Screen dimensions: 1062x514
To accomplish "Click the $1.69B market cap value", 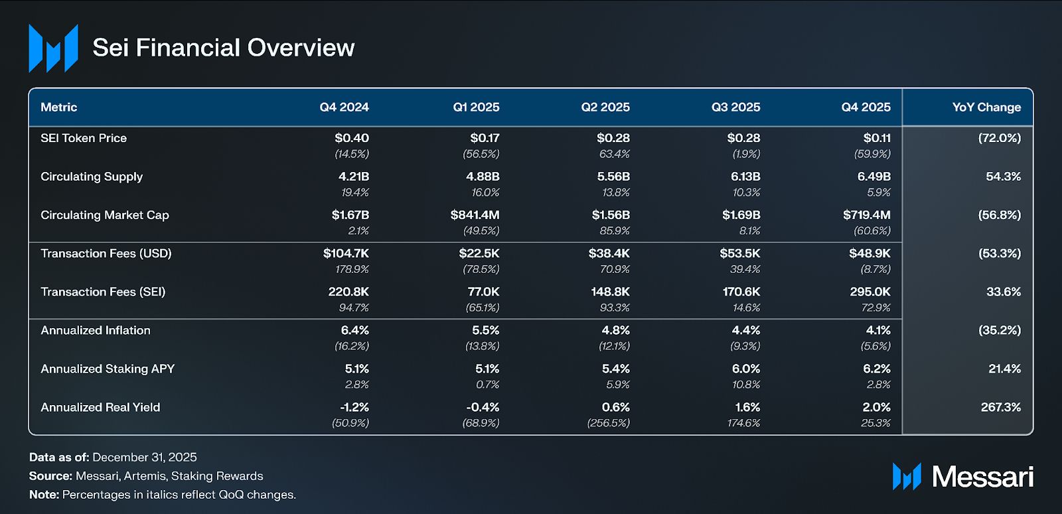I will pos(741,215).
